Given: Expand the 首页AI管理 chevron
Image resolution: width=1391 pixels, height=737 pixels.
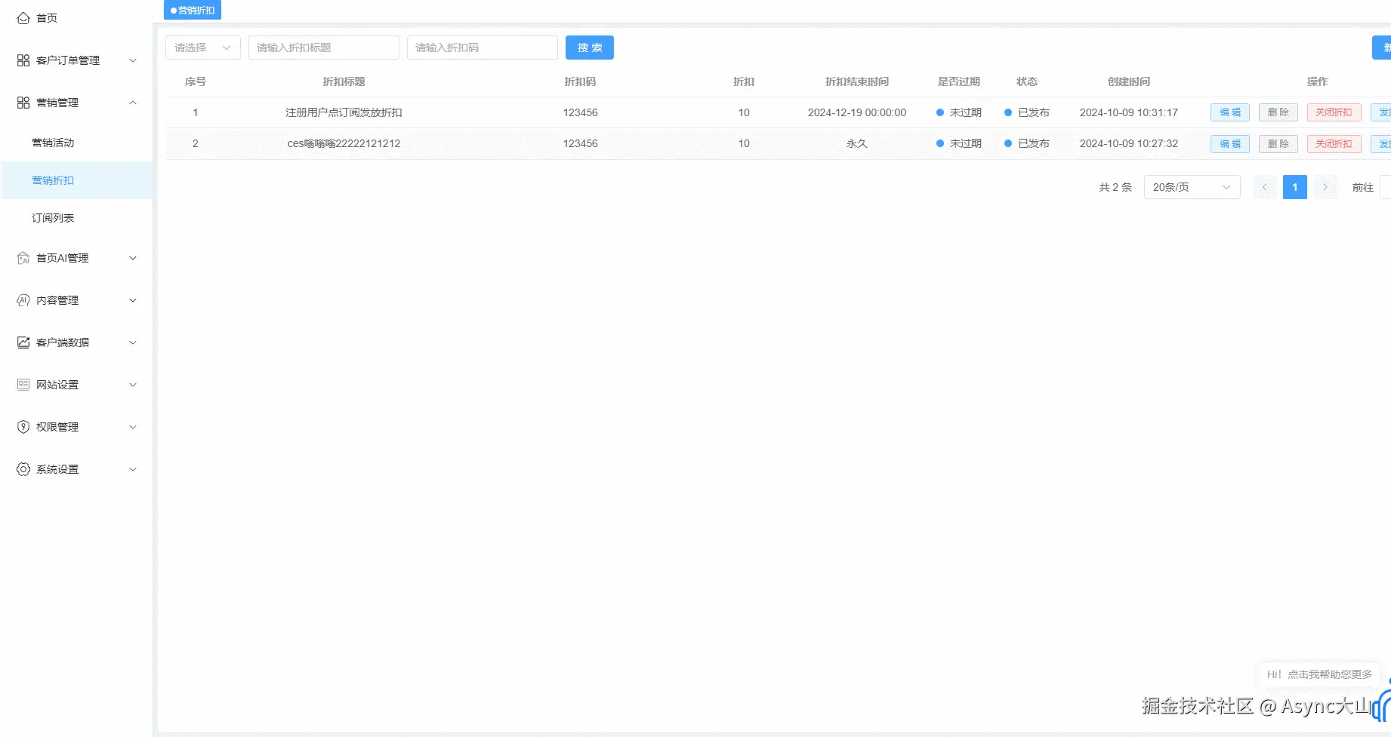Looking at the screenshot, I should click(133, 258).
